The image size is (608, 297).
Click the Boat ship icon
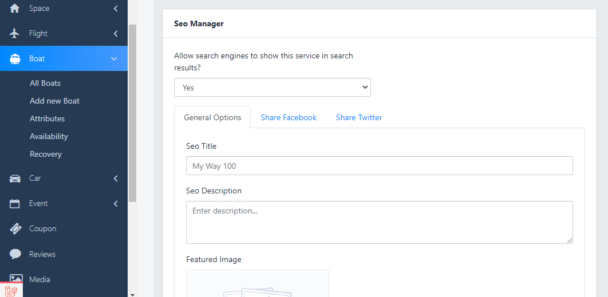15,59
